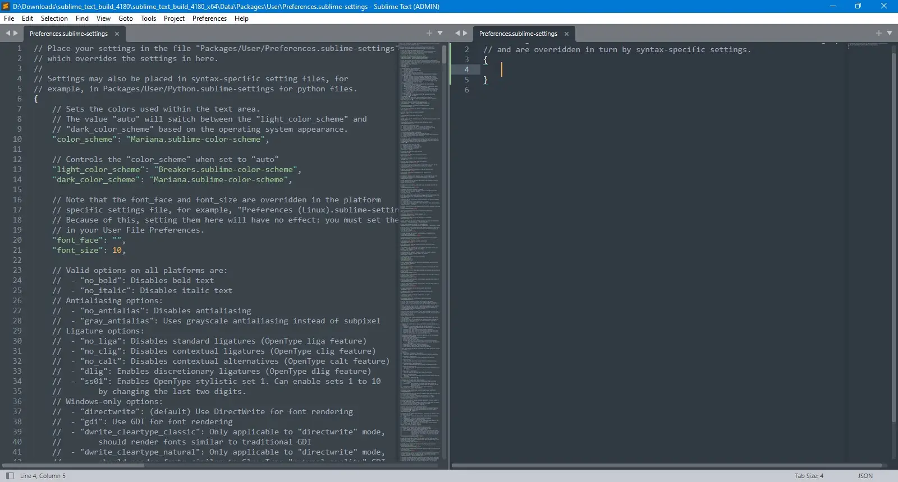Click the "color_scheme" key on line 10

click(x=84, y=140)
